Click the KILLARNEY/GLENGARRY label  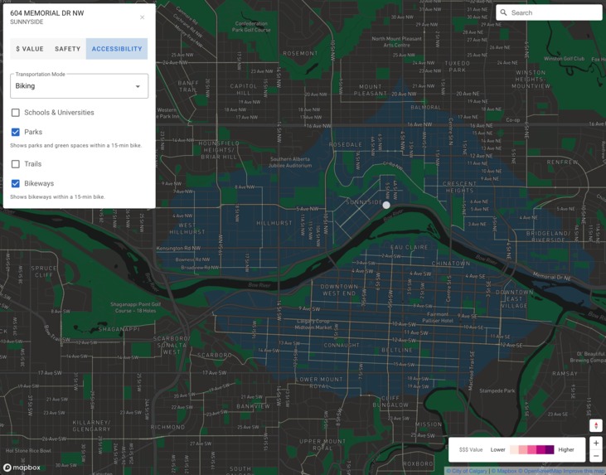click(x=91, y=425)
